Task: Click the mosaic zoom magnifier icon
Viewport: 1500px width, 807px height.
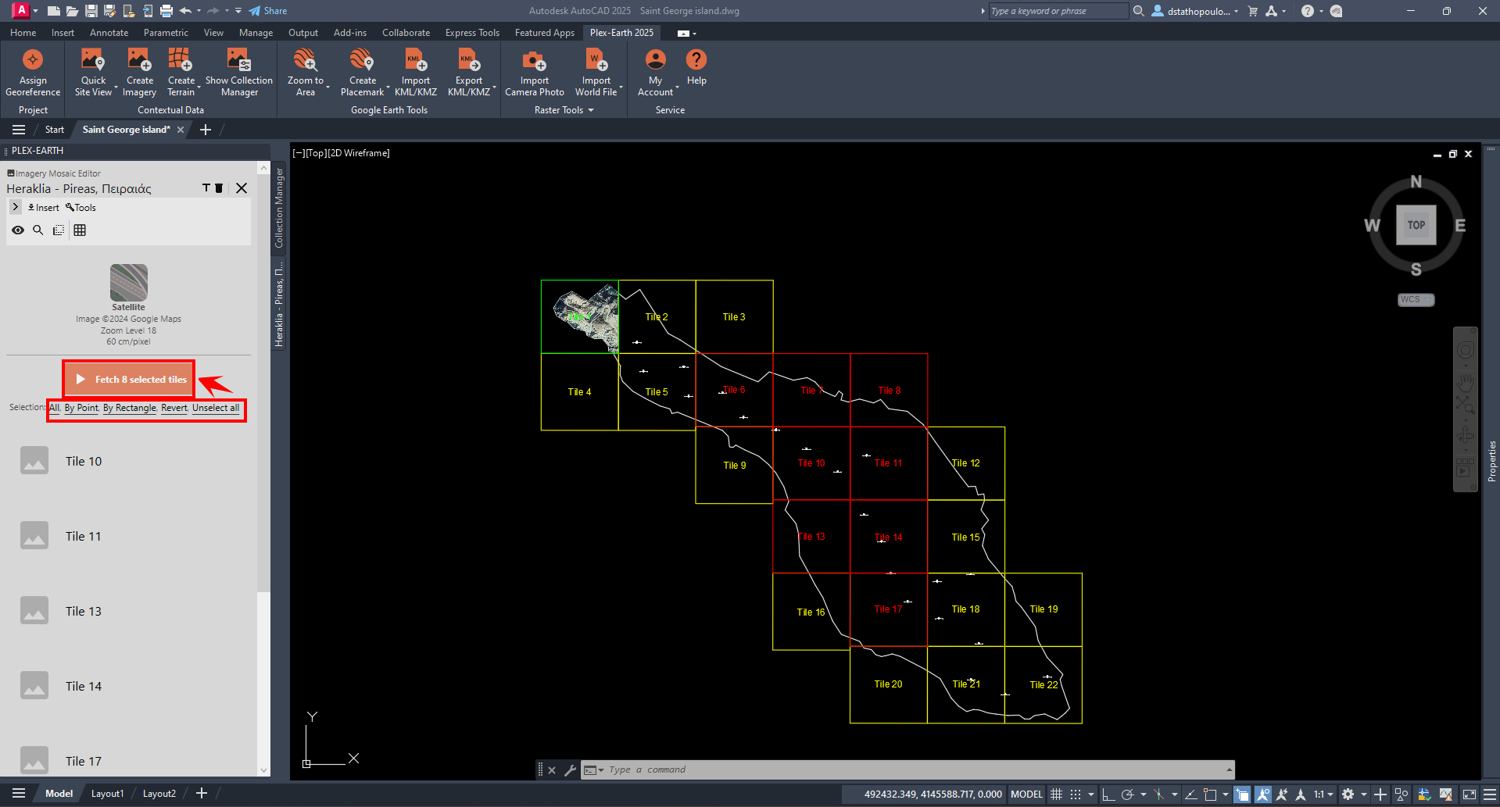Action: coord(38,230)
